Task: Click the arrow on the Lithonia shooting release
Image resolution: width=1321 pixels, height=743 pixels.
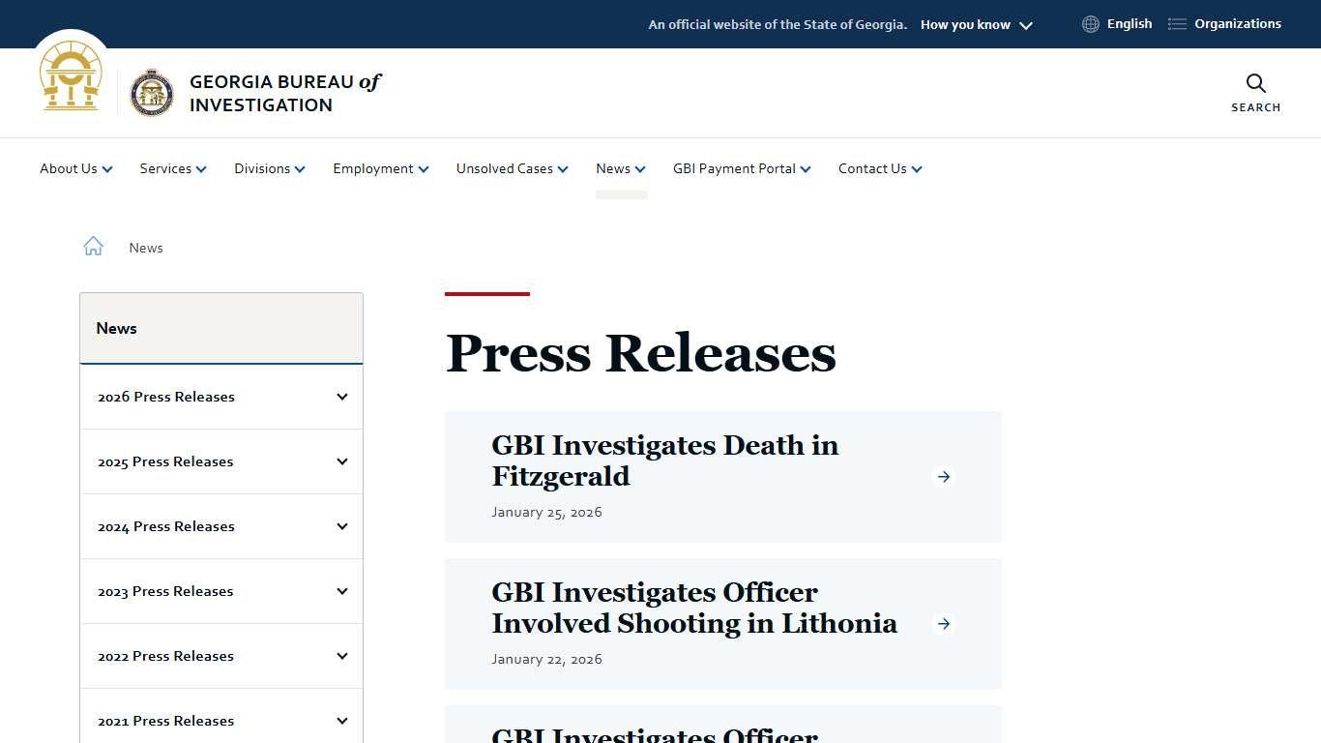Action: [x=943, y=624]
